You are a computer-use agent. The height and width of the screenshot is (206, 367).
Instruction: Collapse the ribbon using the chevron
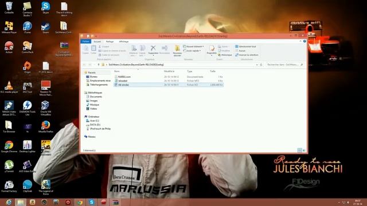coord(300,41)
